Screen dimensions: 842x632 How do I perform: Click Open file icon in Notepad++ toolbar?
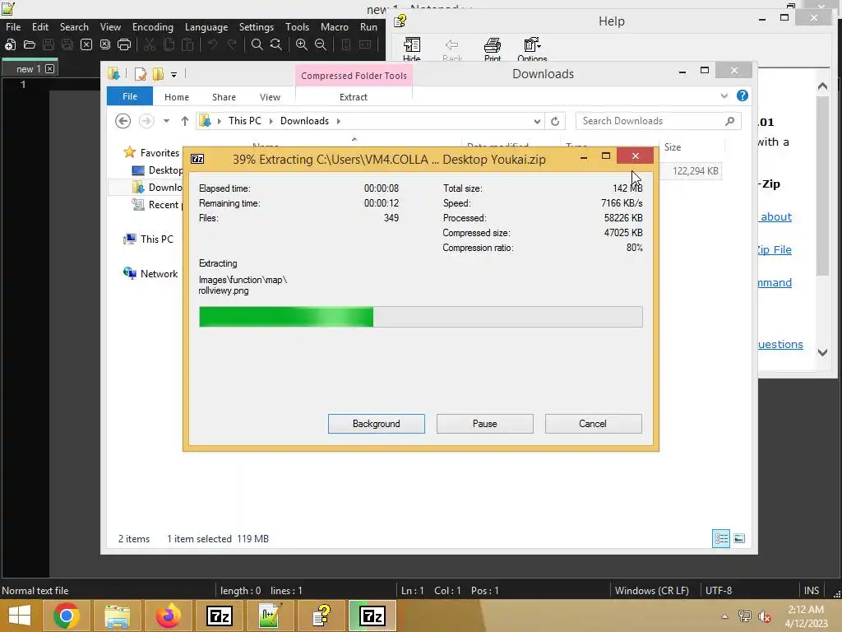[x=30, y=44]
